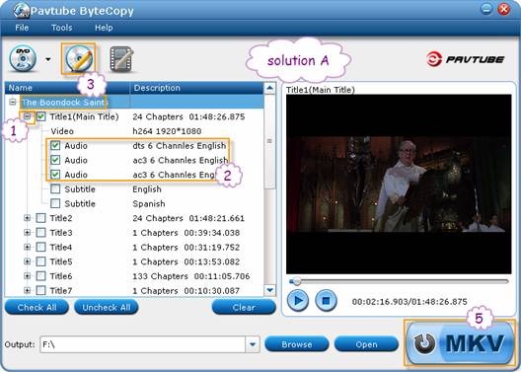The width and height of the screenshot is (521, 372).
Task: Expand the Title5 tree node
Action: (28, 261)
